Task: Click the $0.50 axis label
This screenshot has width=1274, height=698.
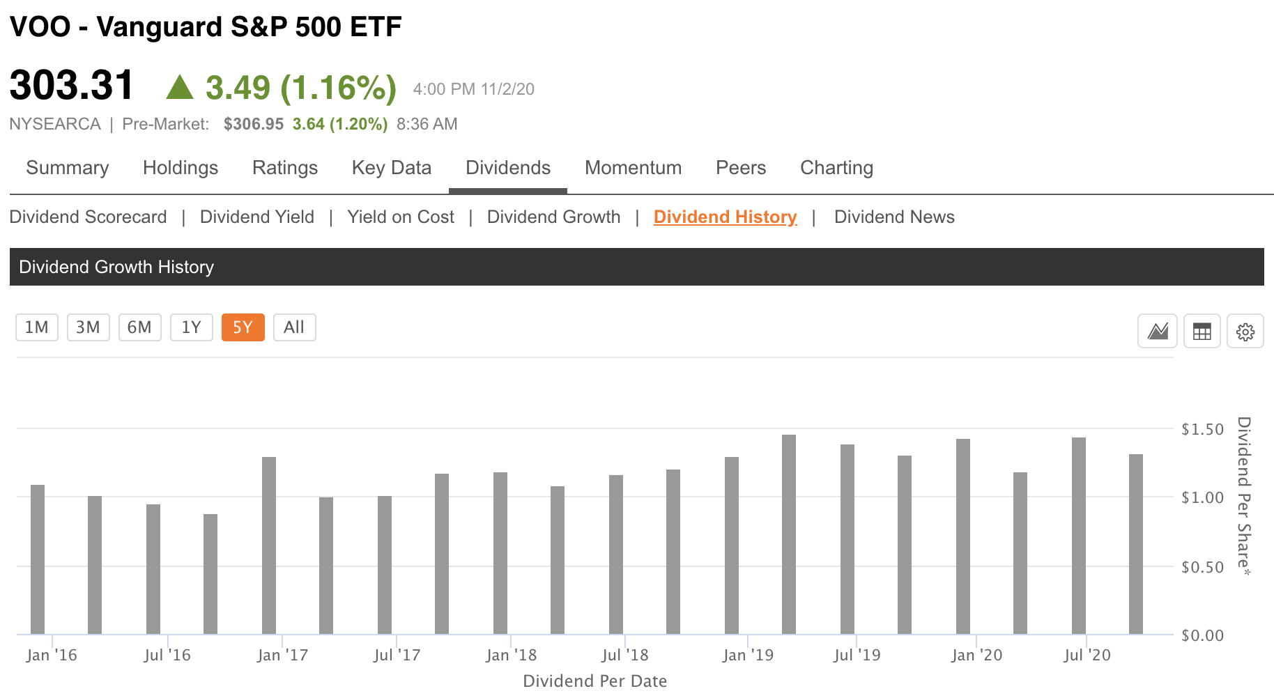Action: (1202, 567)
